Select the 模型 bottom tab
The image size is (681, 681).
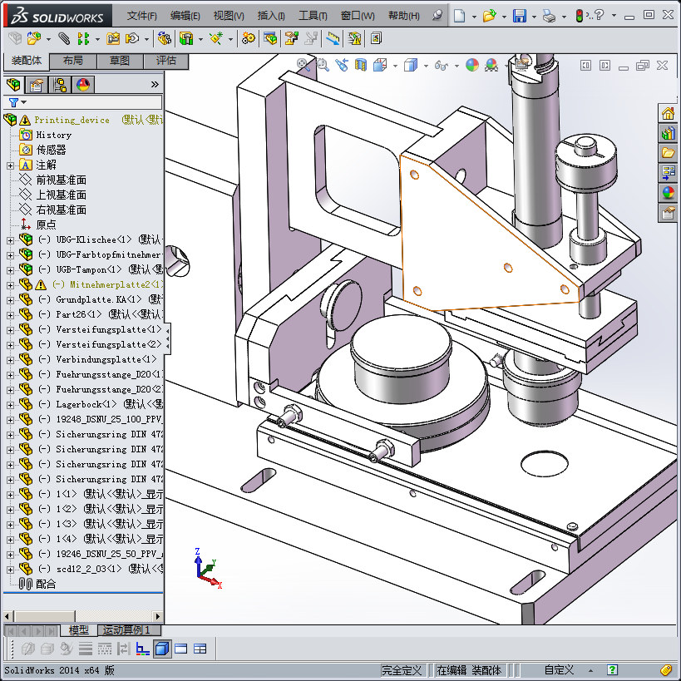coord(79,630)
